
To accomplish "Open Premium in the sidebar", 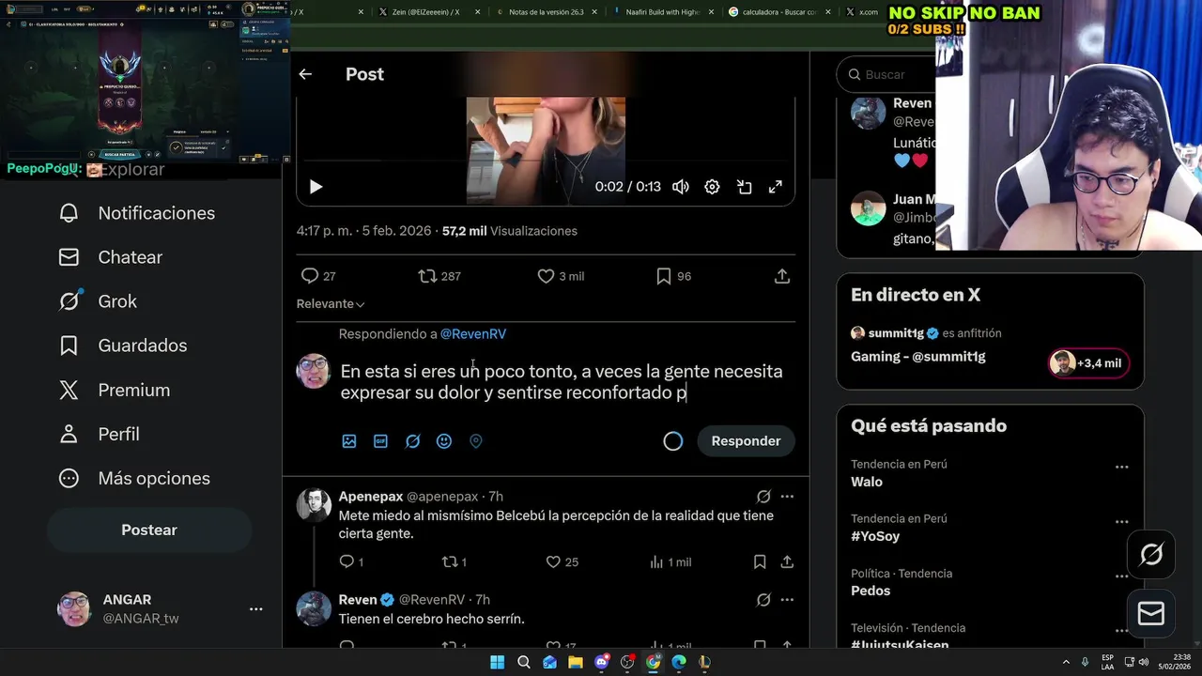I will (115, 390).
